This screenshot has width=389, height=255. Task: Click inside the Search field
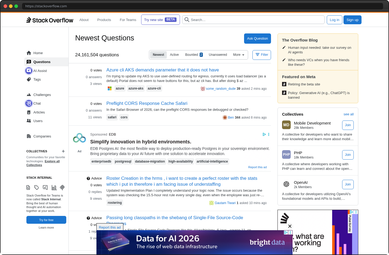[253, 19]
